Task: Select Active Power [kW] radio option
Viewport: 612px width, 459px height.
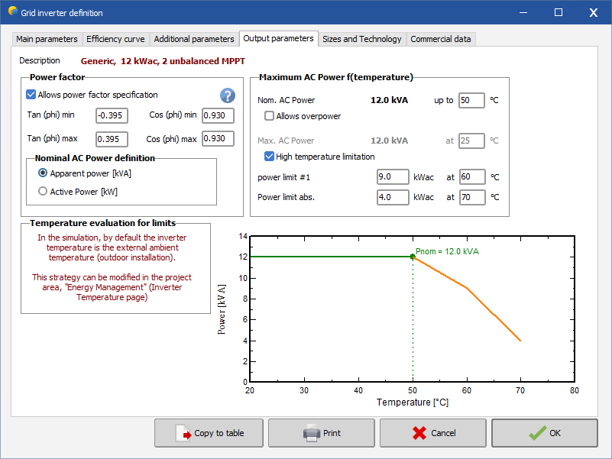Action: coord(43,191)
